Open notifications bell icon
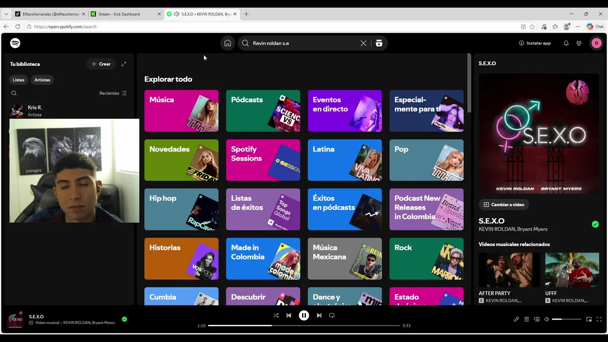This screenshot has height=342, width=608. tap(566, 43)
